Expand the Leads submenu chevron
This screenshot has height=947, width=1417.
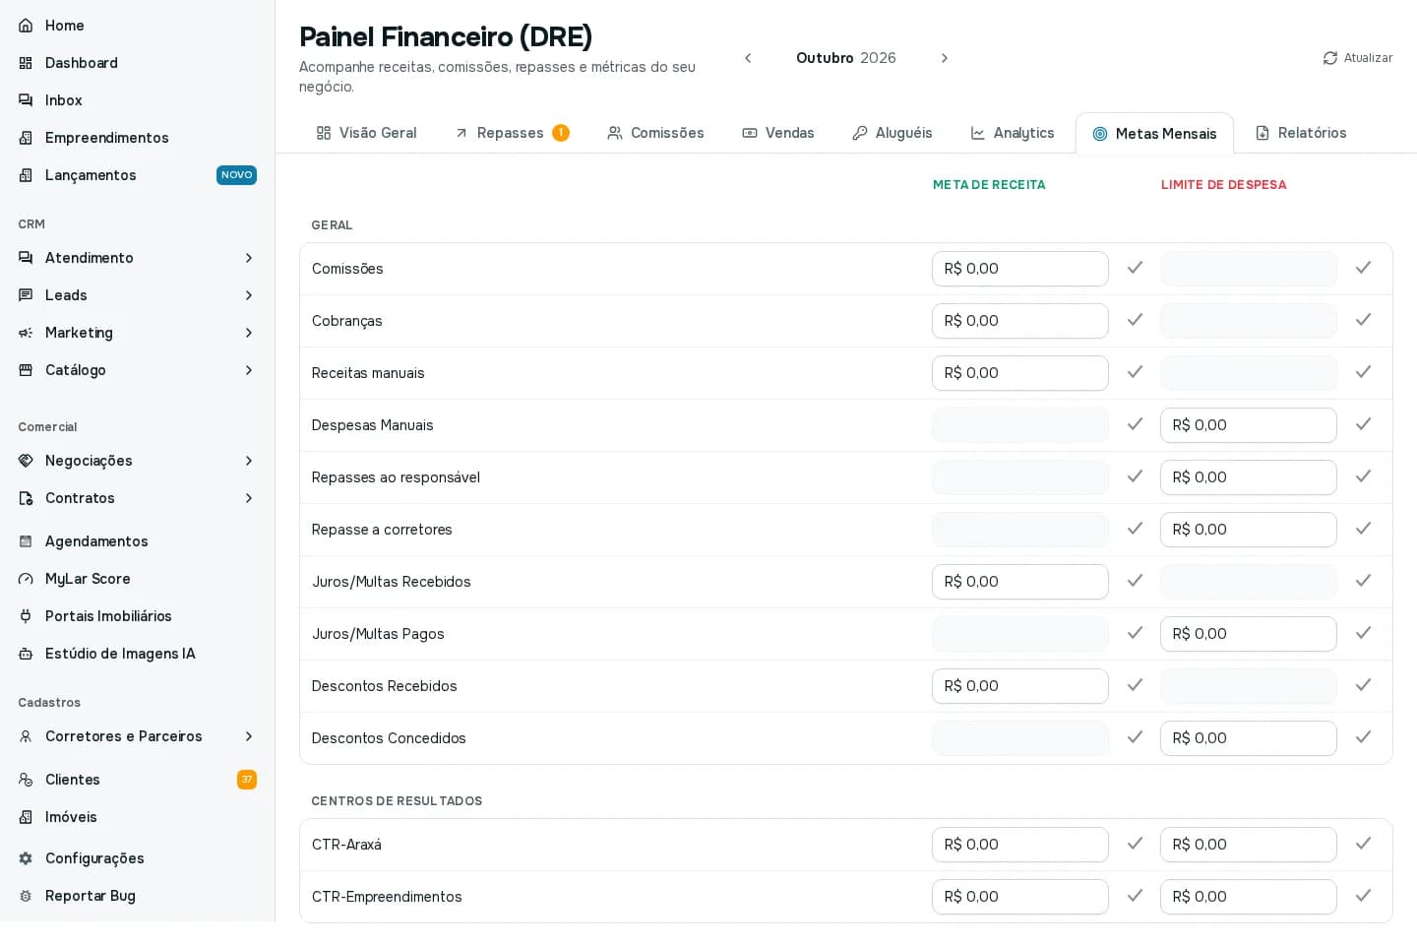click(249, 295)
